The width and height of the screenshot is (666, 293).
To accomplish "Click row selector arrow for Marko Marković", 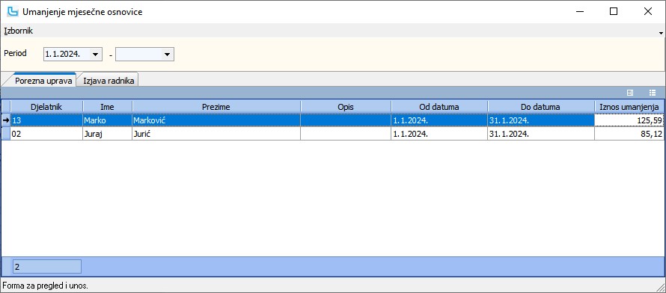I will coord(6,121).
